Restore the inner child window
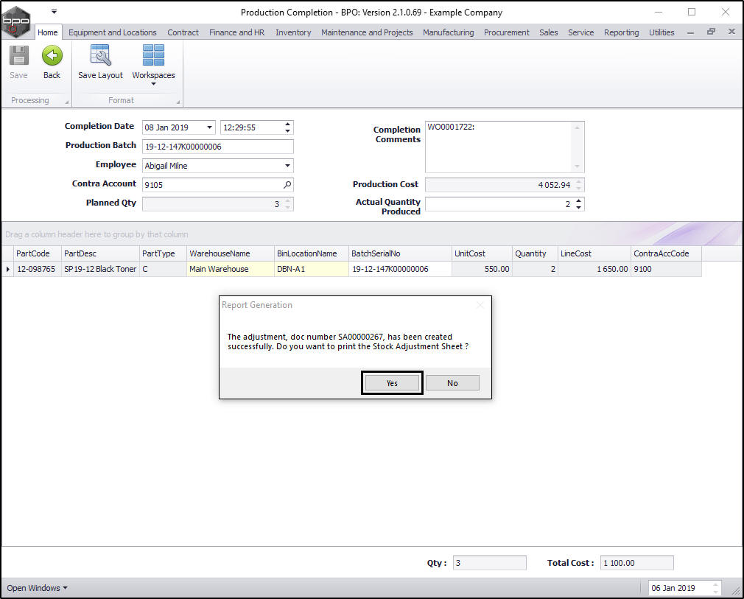This screenshot has width=744, height=599. pyautogui.click(x=711, y=32)
